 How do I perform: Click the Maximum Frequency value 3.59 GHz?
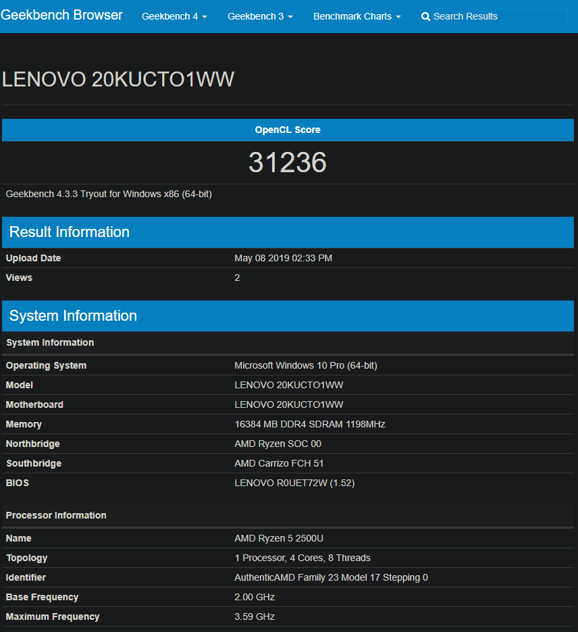(x=255, y=616)
